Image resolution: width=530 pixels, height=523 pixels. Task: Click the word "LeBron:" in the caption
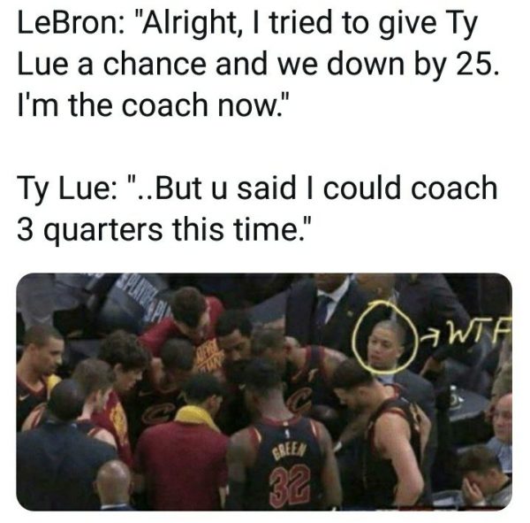[x=71, y=23]
